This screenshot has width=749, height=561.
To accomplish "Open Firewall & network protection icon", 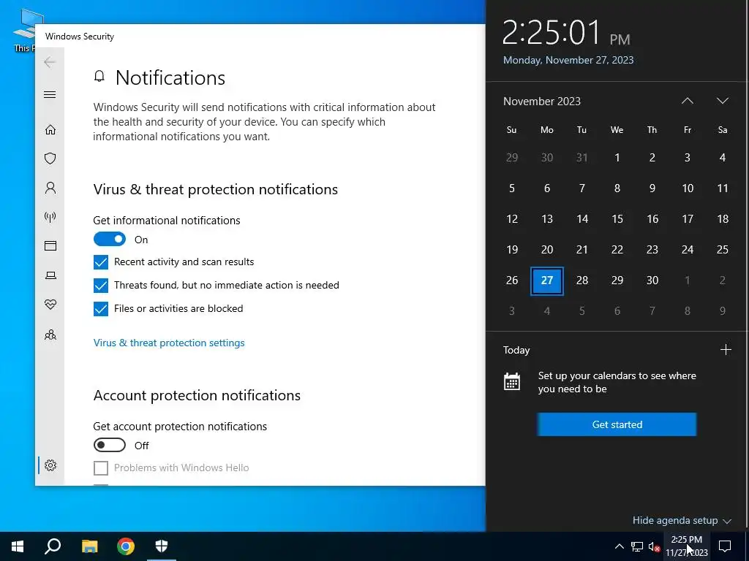I will [50, 217].
